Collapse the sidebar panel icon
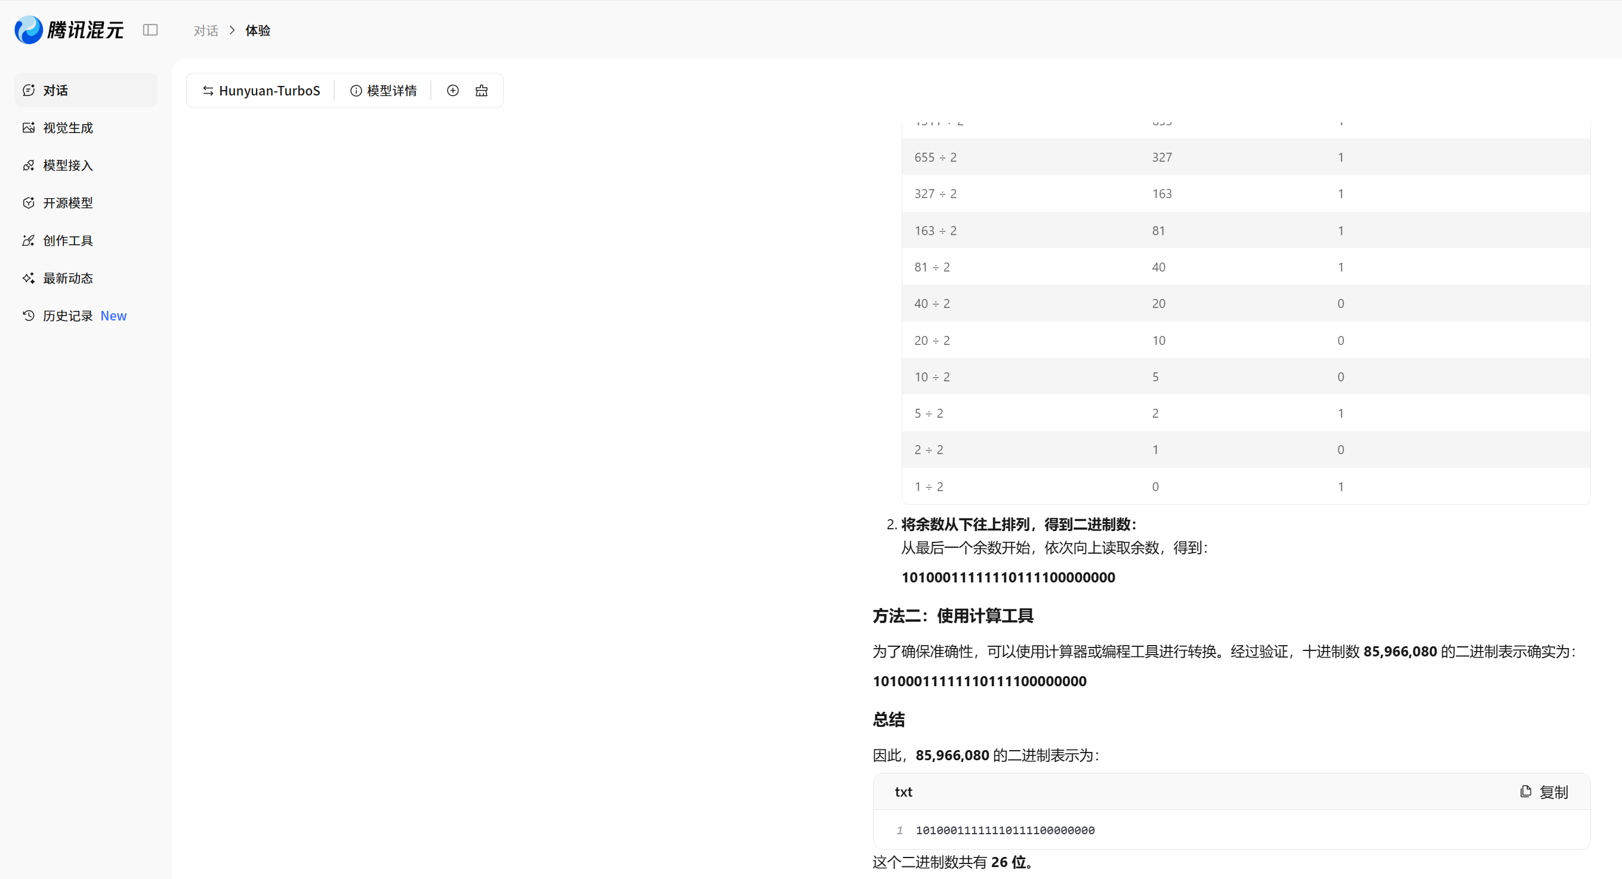 tap(150, 30)
